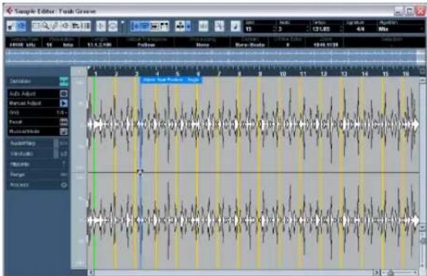Adjust the Bars stepper arrows

pyautogui.click(x=274, y=29)
